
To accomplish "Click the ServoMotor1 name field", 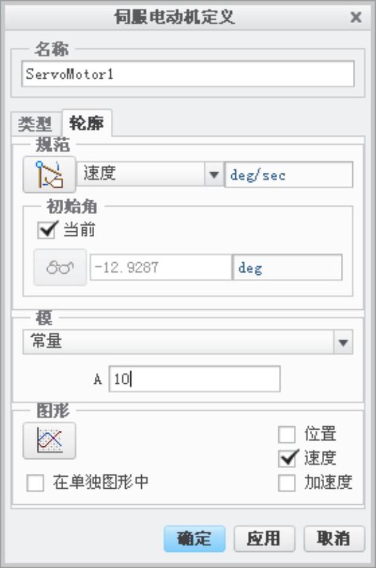I will click(x=188, y=74).
